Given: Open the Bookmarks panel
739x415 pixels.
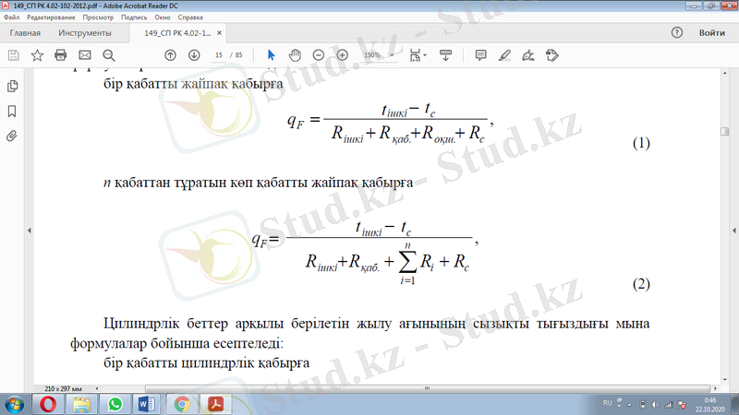Looking at the screenshot, I should click(x=12, y=112).
